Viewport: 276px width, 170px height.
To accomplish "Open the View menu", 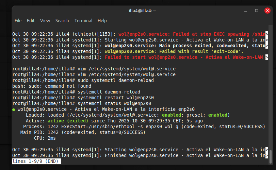I will point(45,20).
